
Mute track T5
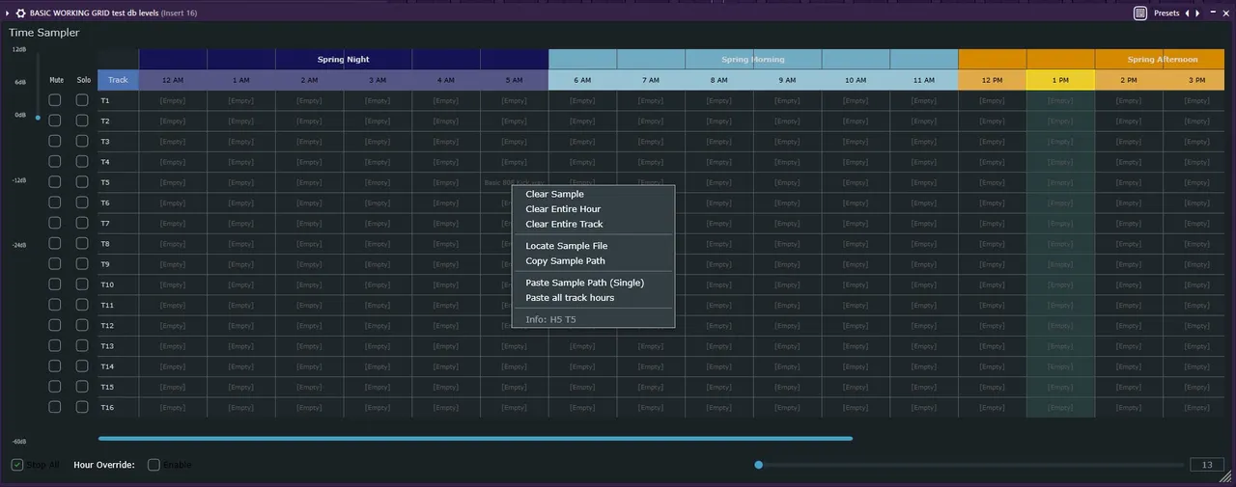pyautogui.click(x=55, y=181)
